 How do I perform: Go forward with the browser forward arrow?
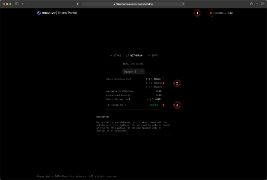[x=28, y=4]
